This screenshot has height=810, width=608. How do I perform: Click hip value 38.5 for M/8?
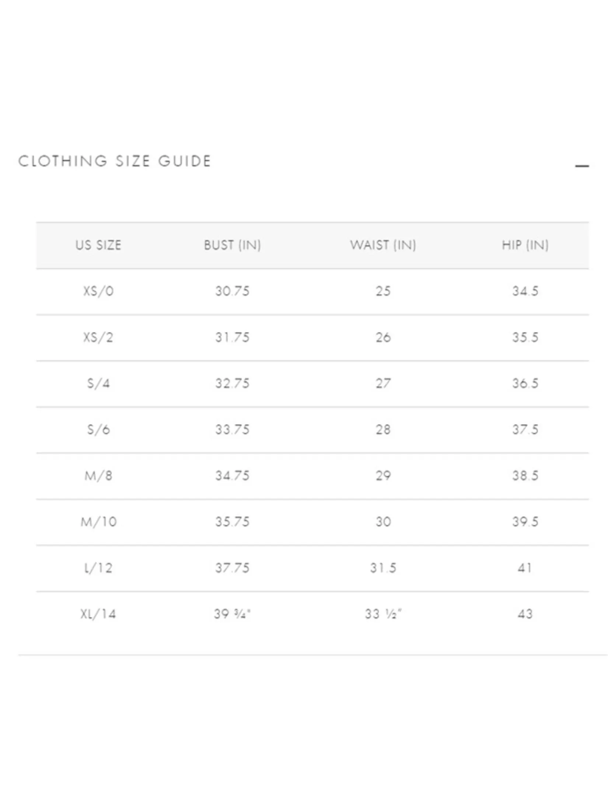point(525,476)
